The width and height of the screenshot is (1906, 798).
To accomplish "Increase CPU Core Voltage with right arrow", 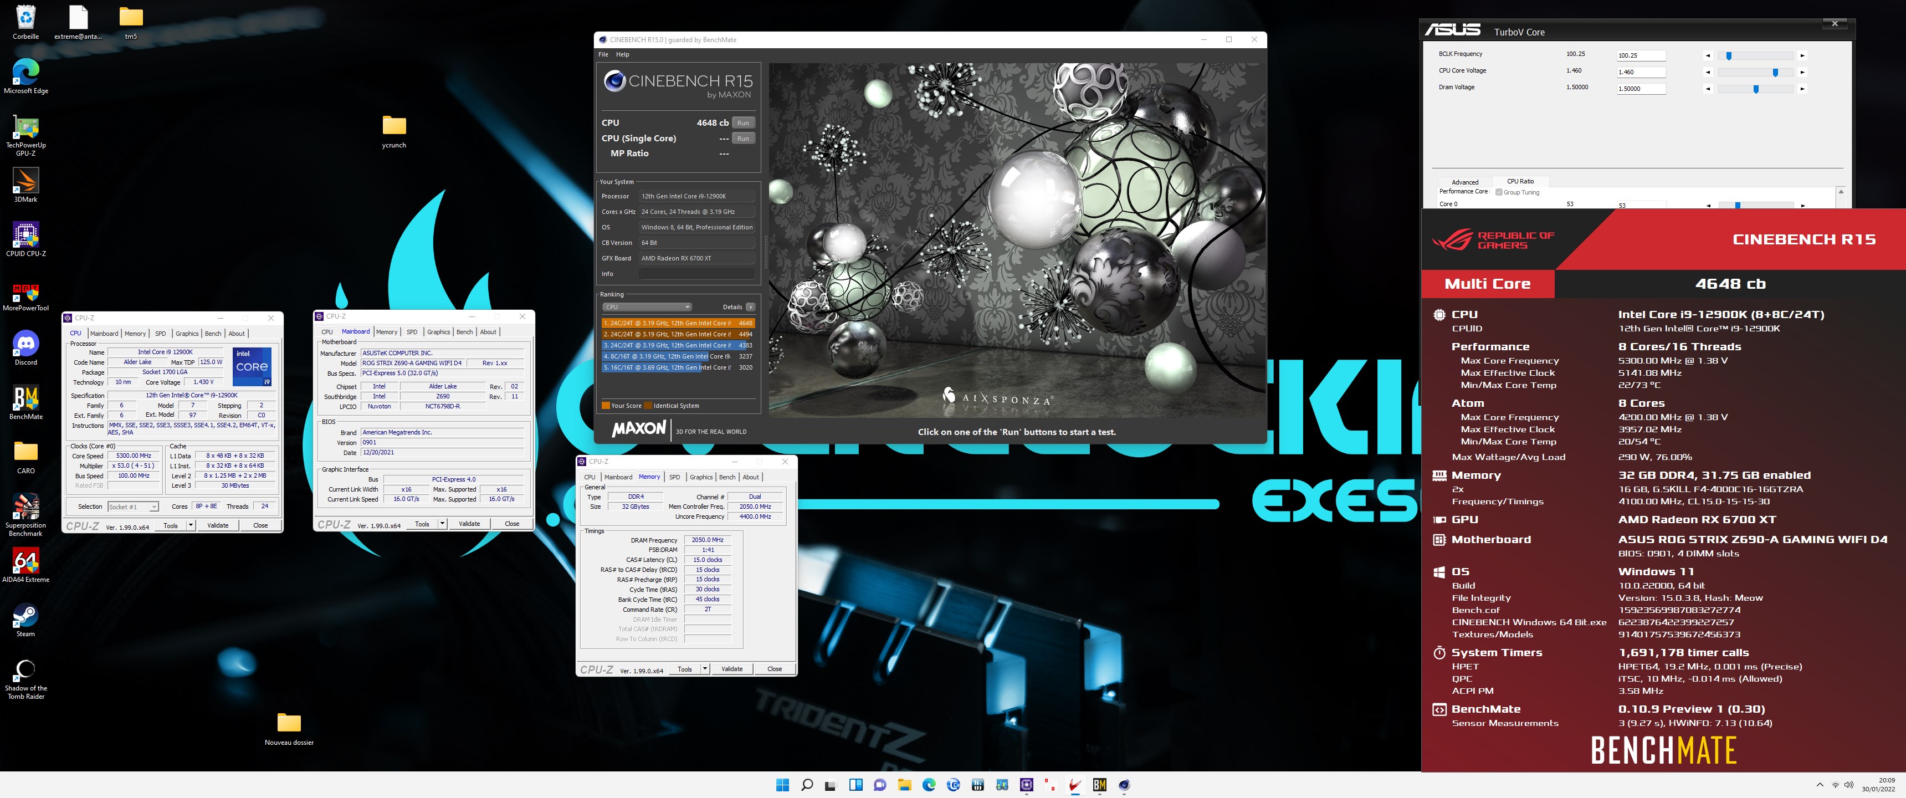I will pyautogui.click(x=1802, y=73).
